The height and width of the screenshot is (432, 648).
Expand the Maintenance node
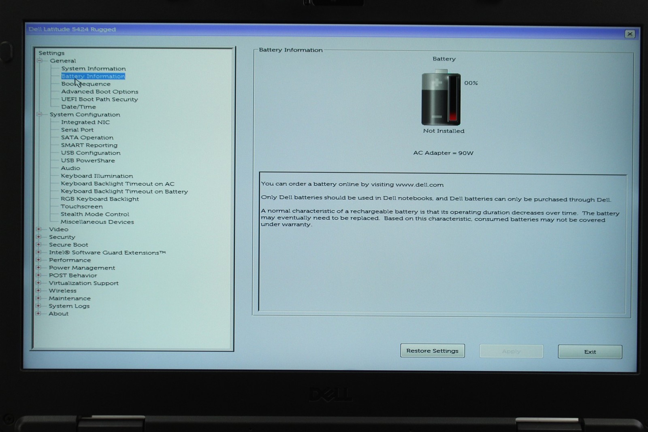tap(39, 298)
